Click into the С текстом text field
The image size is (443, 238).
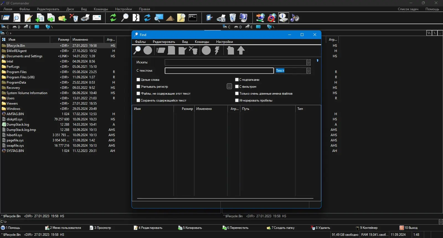pyautogui.click(x=219, y=71)
